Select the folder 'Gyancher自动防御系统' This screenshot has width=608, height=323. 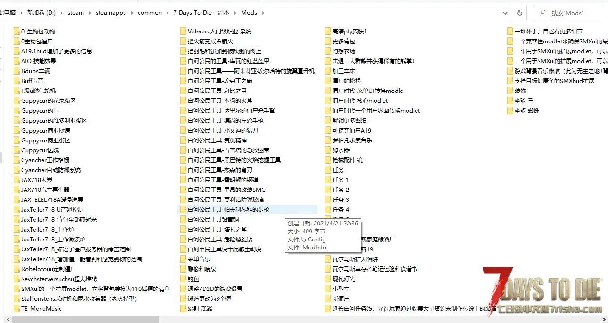coord(47,170)
